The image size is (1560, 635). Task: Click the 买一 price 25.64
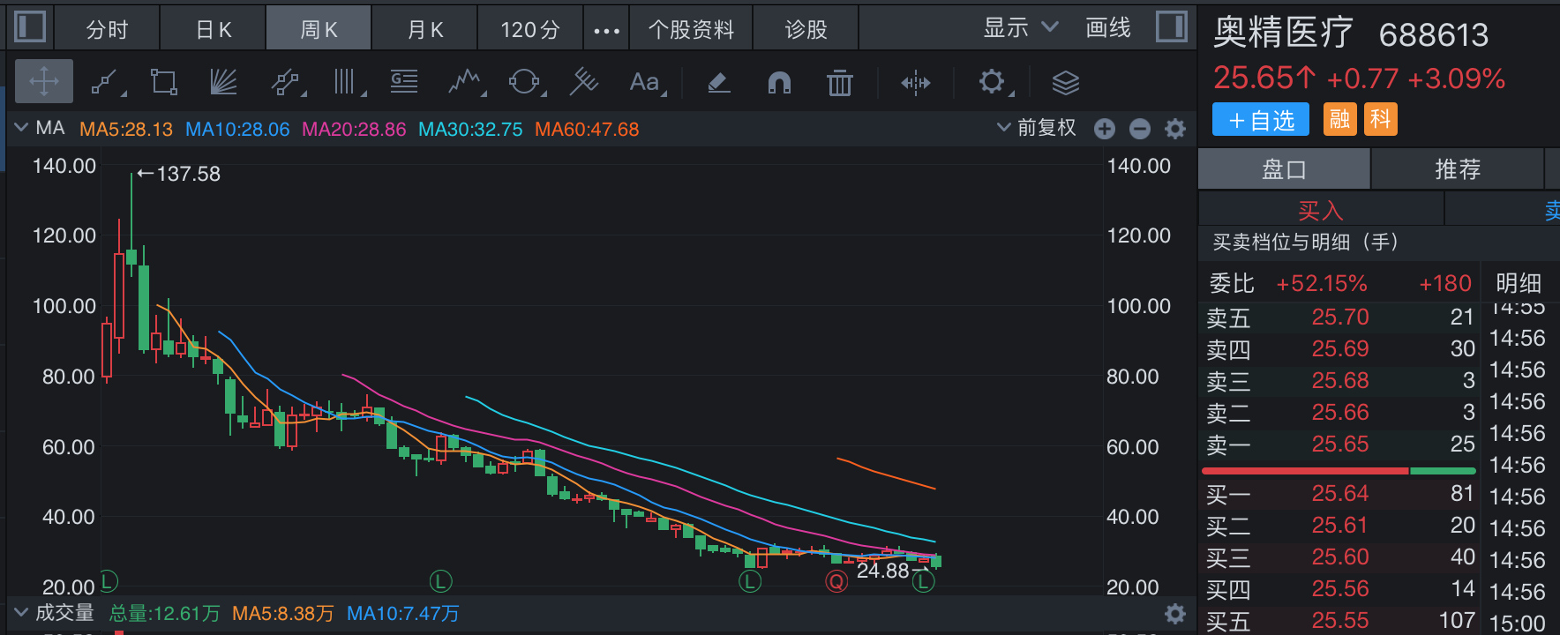(x=1340, y=493)
